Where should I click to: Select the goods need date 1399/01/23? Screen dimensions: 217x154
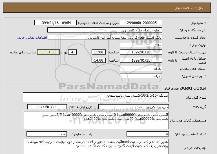pos(47,107)
